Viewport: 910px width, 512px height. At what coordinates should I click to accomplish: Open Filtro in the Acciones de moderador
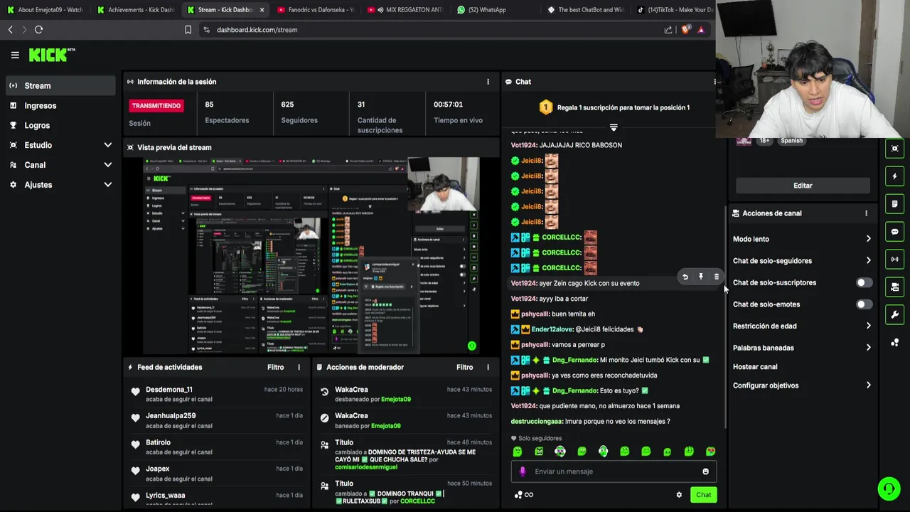[464, 367]
